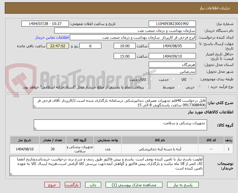This screenshot has height=193, width=238.
Task: Click the شماره نیاز field
Action: point(172,23)
